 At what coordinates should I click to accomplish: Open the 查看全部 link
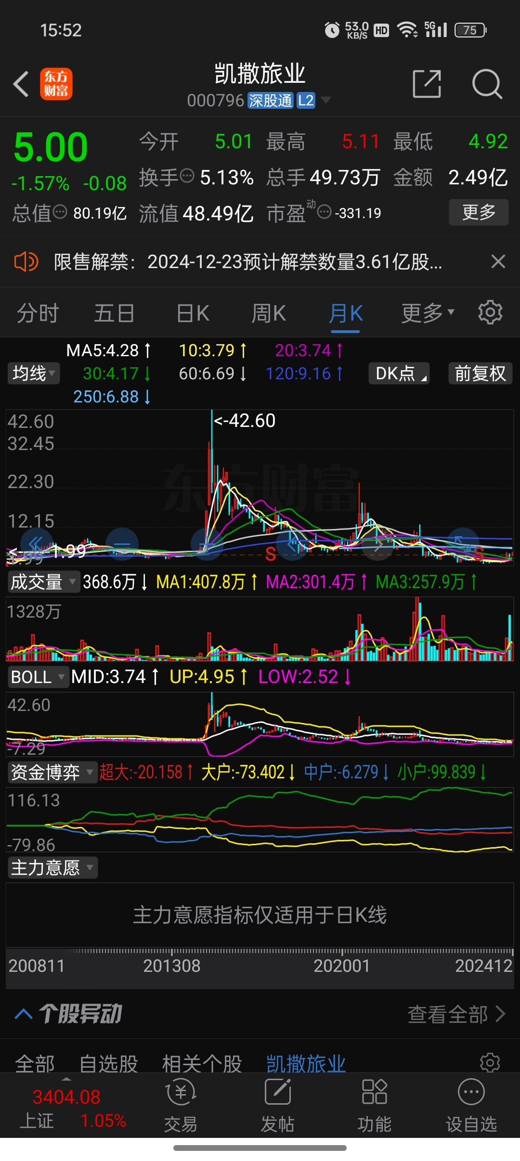(456, 1014)
